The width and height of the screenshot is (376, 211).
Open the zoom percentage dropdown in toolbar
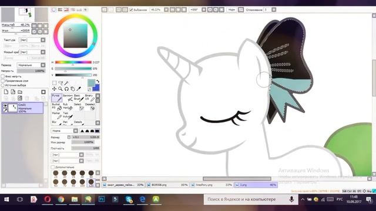(166, 10)
